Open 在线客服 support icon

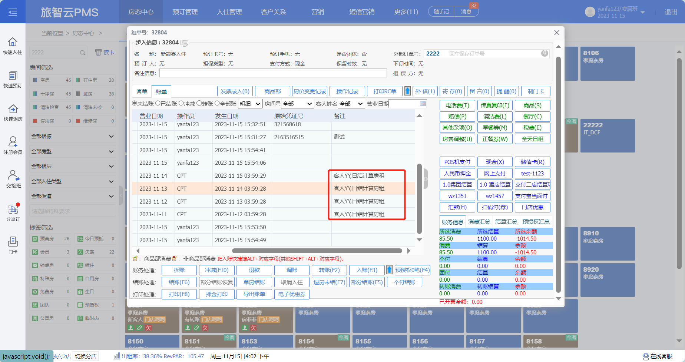(x=646, y=356)
